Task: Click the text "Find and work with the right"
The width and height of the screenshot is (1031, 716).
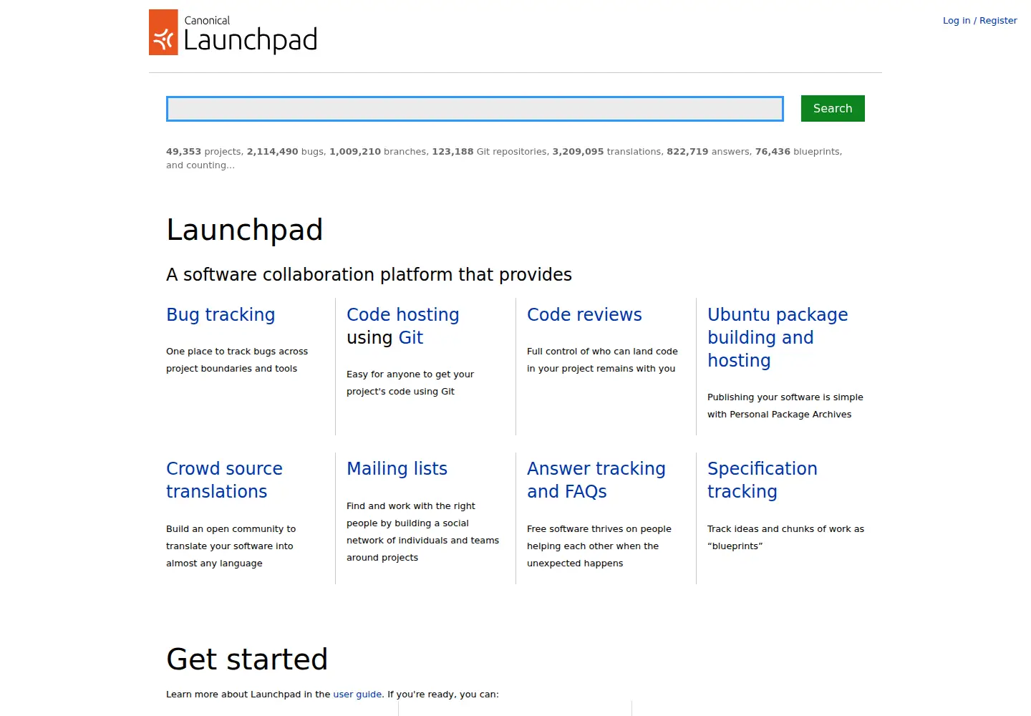Action: pos(411,506)
